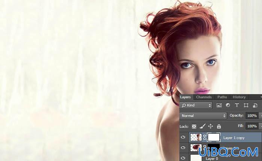Filter layers by shape layers icon

click(x=246, y=105)
